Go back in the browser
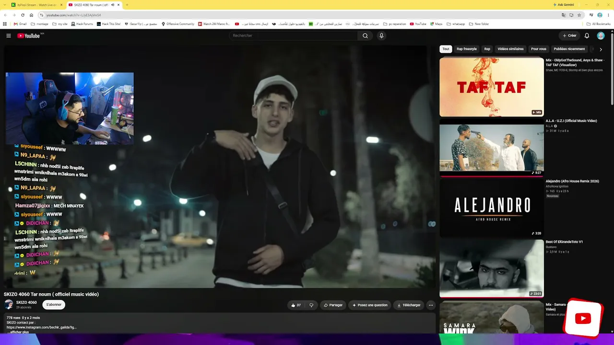614x345 pixels. (x=5, y=15)
